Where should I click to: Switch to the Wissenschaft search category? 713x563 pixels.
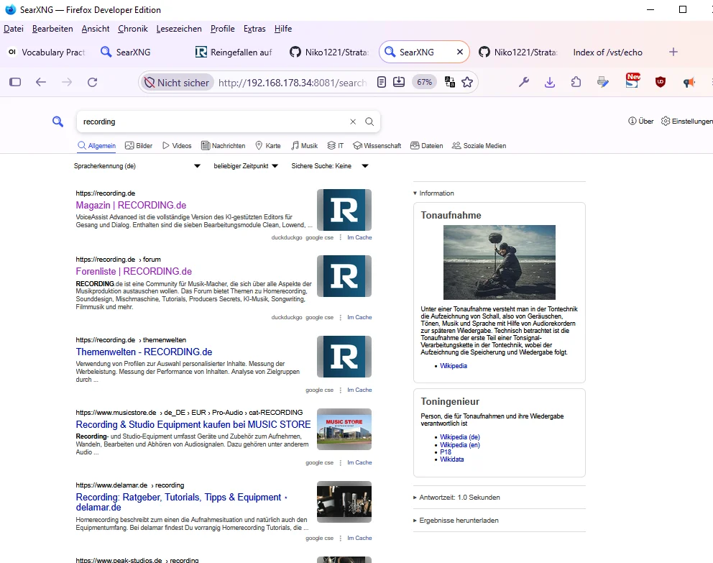(x=377, y=145)
